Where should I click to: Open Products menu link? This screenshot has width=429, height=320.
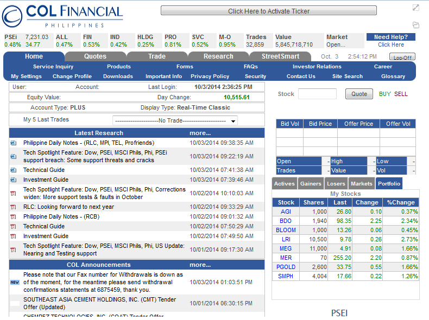[x=119, y=66]
